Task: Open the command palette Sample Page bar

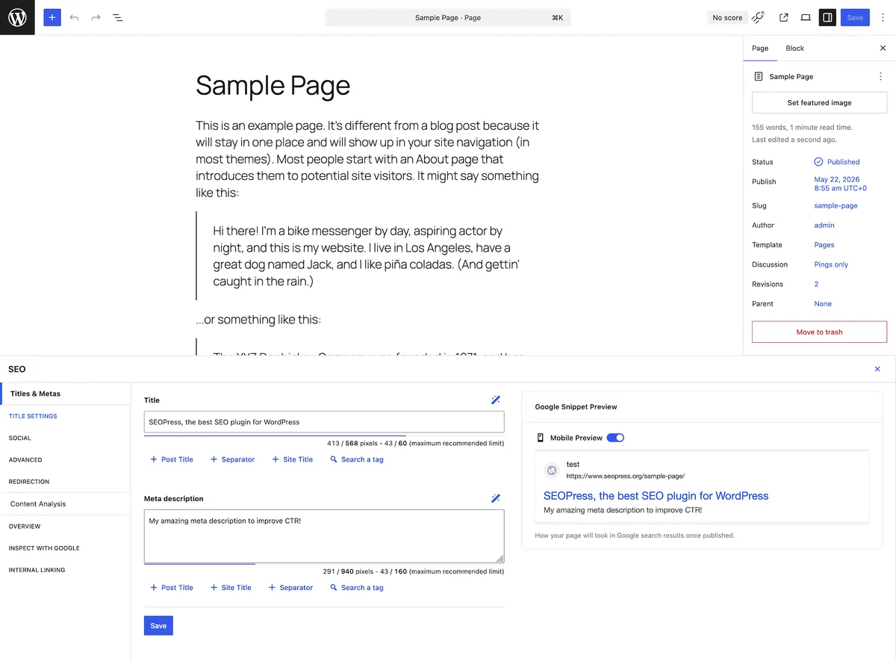Action: click(448, 17)
